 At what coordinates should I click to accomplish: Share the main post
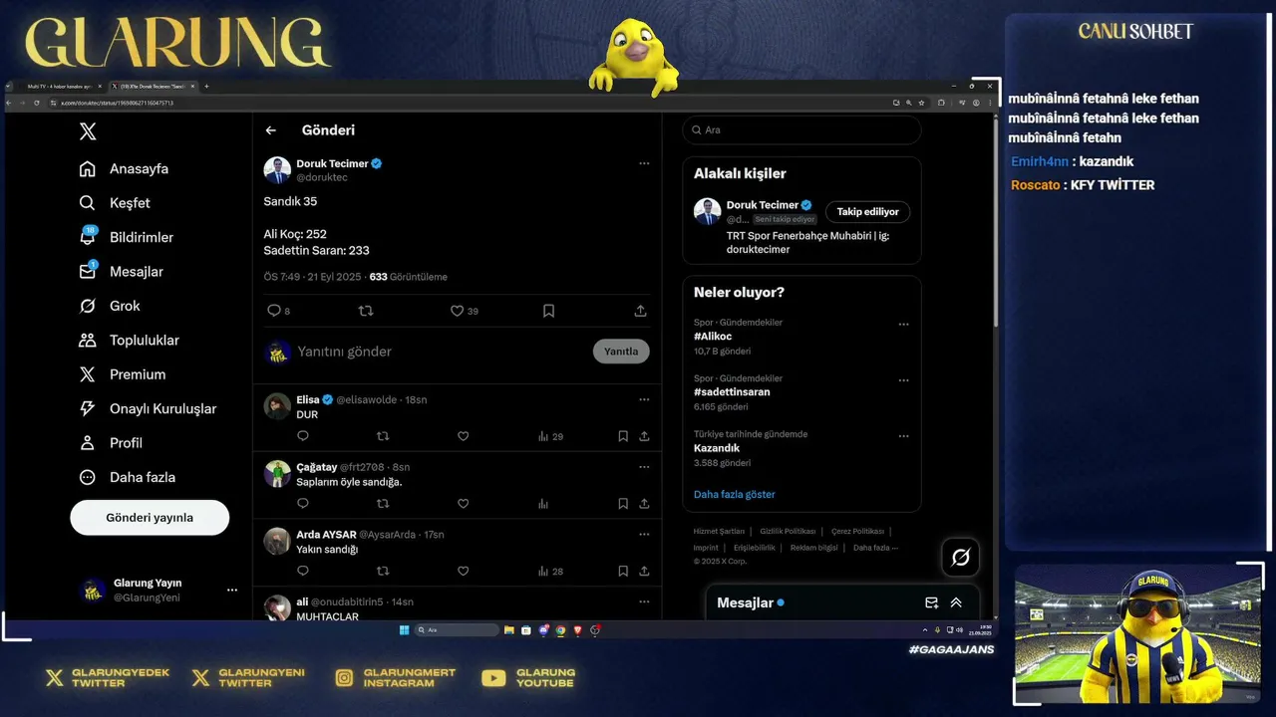pyautogui.click(x=640, y=311)
